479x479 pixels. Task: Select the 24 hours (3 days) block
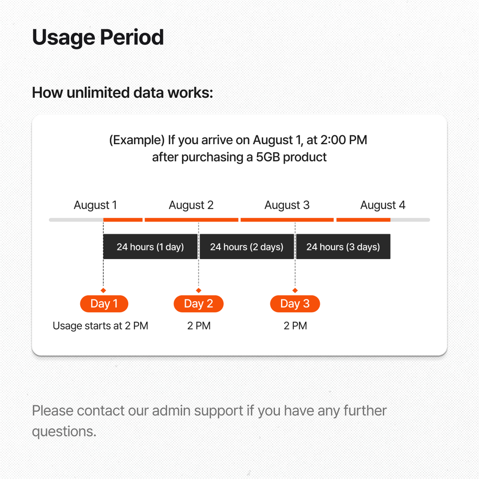343,246
